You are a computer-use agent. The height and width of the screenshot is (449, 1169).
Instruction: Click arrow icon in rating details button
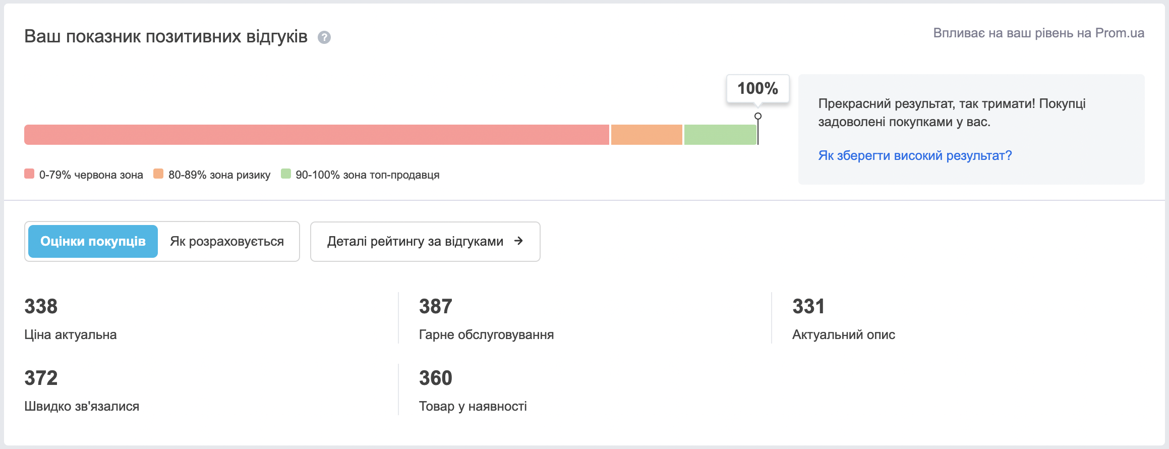click(x=518, y=241)
